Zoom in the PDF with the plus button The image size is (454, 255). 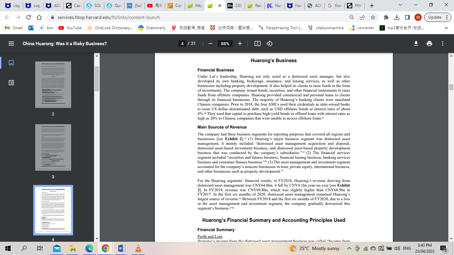coord(240,43)
